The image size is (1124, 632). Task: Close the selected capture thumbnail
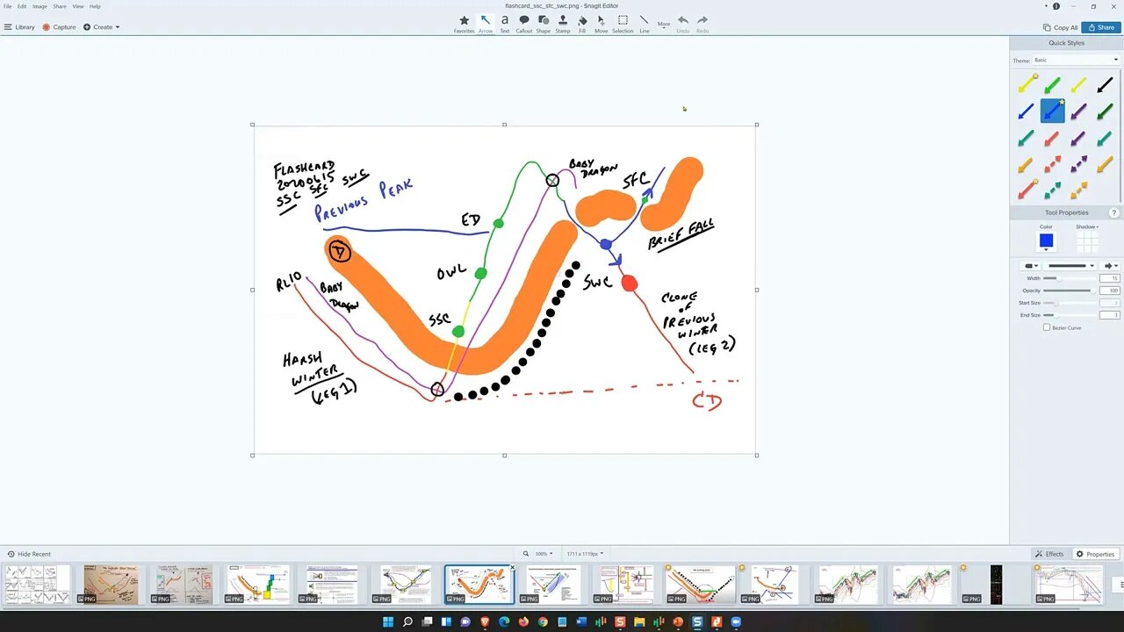[x=512, y=567]
